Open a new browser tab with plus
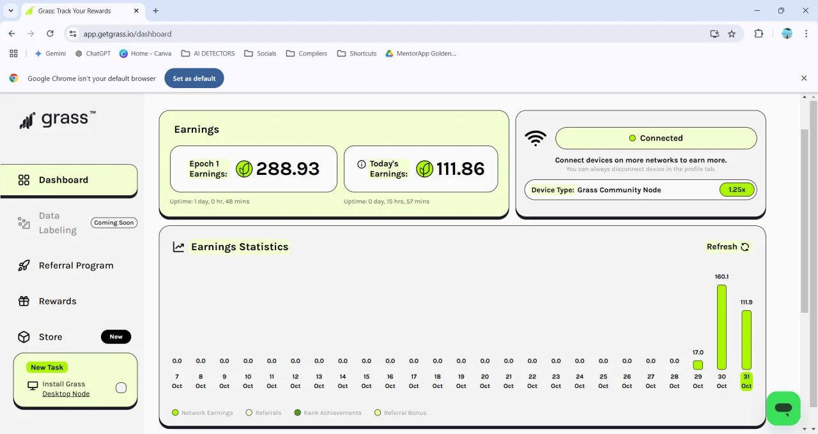 155,11
